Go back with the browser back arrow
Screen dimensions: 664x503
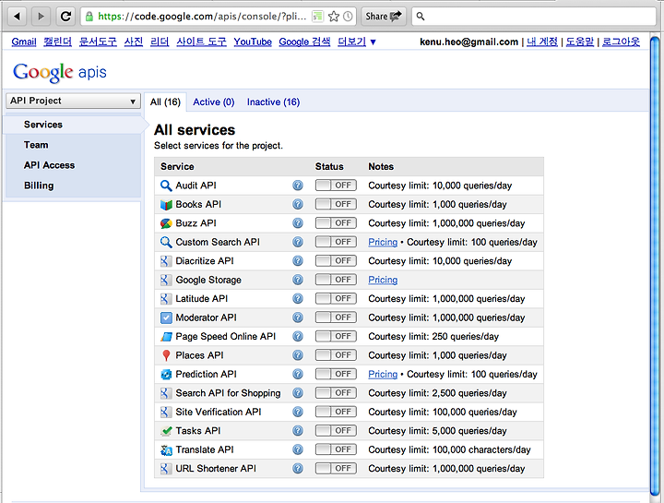pyautogui.click(x=17, y=17)
